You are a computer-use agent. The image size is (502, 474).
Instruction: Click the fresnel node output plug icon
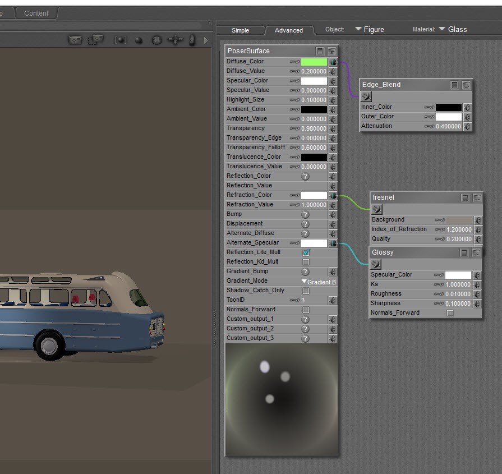377,209
